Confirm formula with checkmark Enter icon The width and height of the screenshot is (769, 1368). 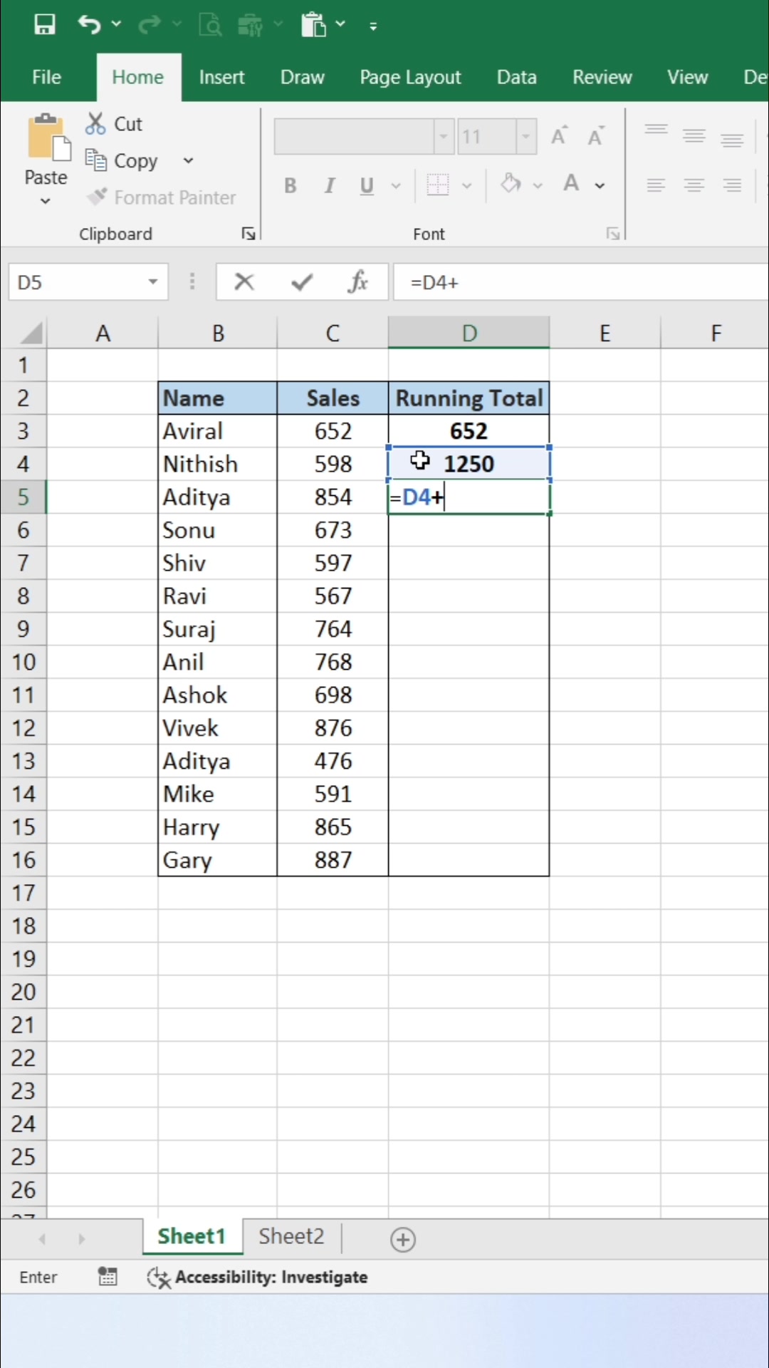tap(302, 283)
